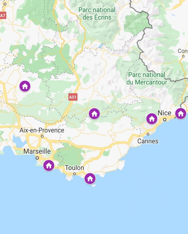Click the Nice city label
188x234 pixels.
tap(164, 113)
